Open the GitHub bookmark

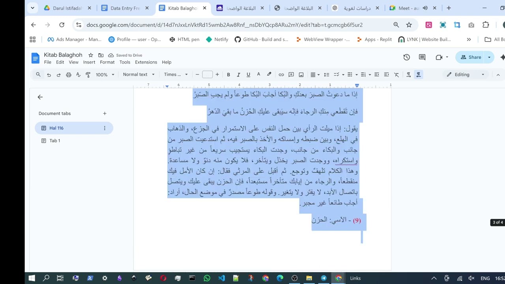point(262,39)
